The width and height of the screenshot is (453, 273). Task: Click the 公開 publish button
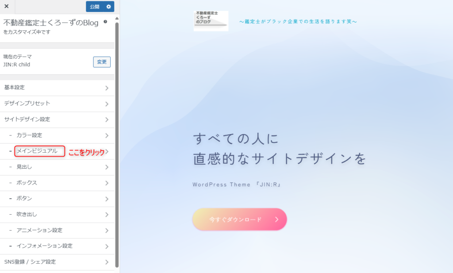[95, 7]
